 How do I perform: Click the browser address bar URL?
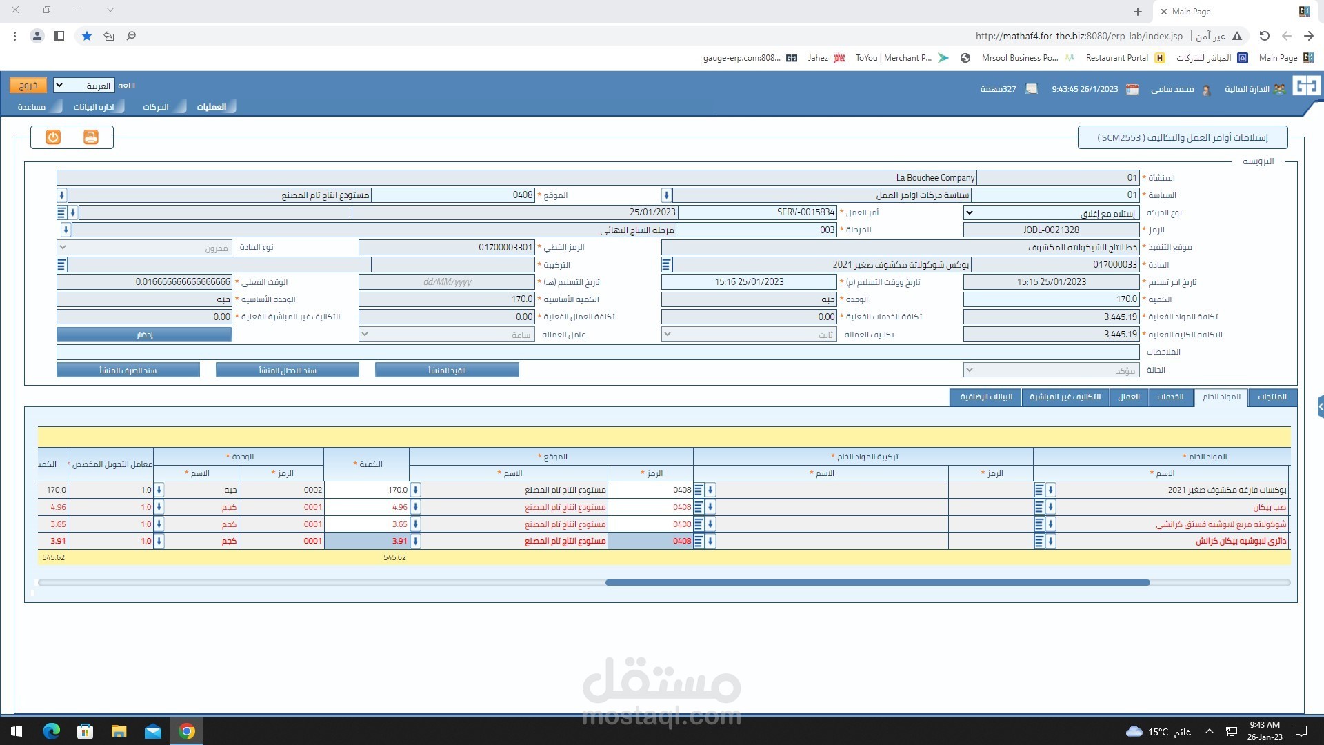coord(1079,36)
